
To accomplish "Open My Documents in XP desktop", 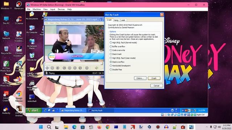I will [x=32, y=16].
